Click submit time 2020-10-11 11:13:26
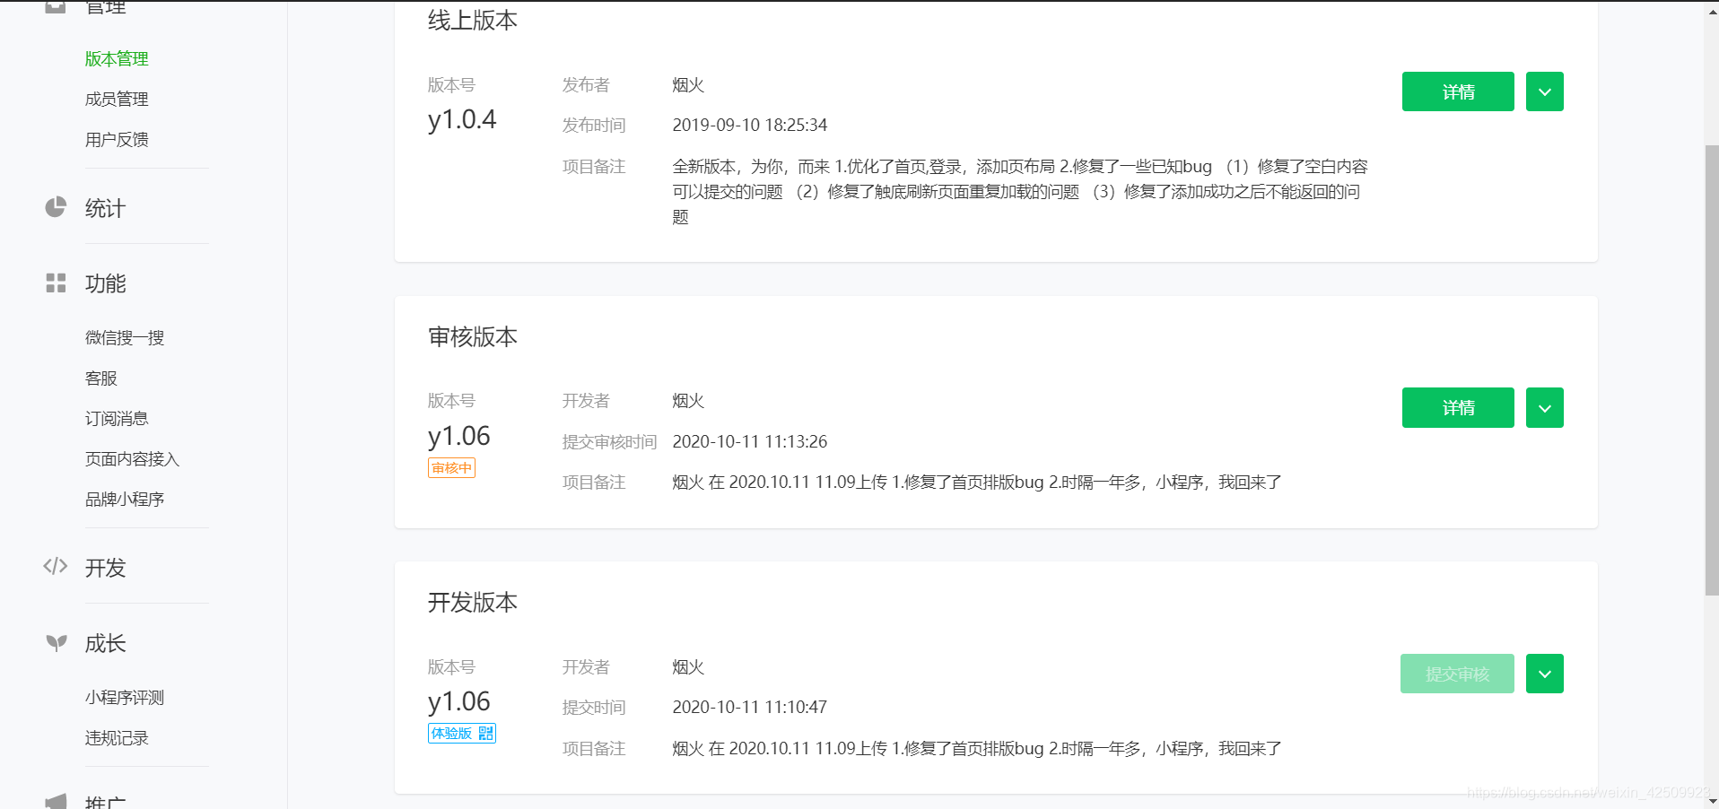Image resolution: width=1719 pixels, height=809 pixels. 750,441
